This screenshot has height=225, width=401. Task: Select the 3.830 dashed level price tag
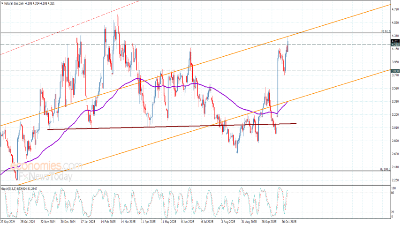point(395,71)
